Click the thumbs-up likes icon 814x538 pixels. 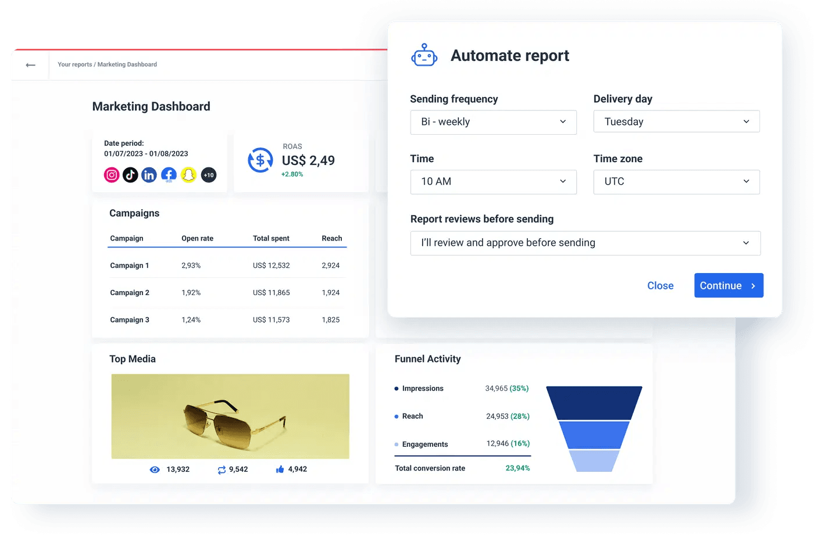tap(280, 469)
